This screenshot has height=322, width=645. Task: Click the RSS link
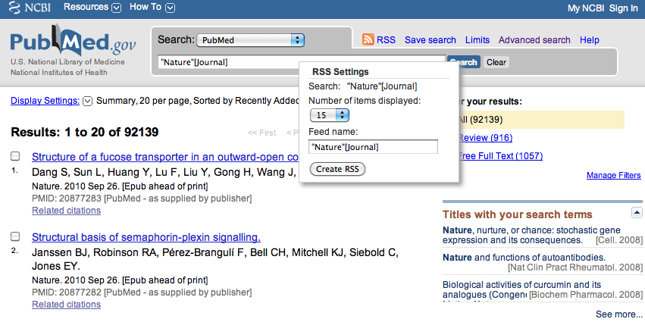coord(386,40)
